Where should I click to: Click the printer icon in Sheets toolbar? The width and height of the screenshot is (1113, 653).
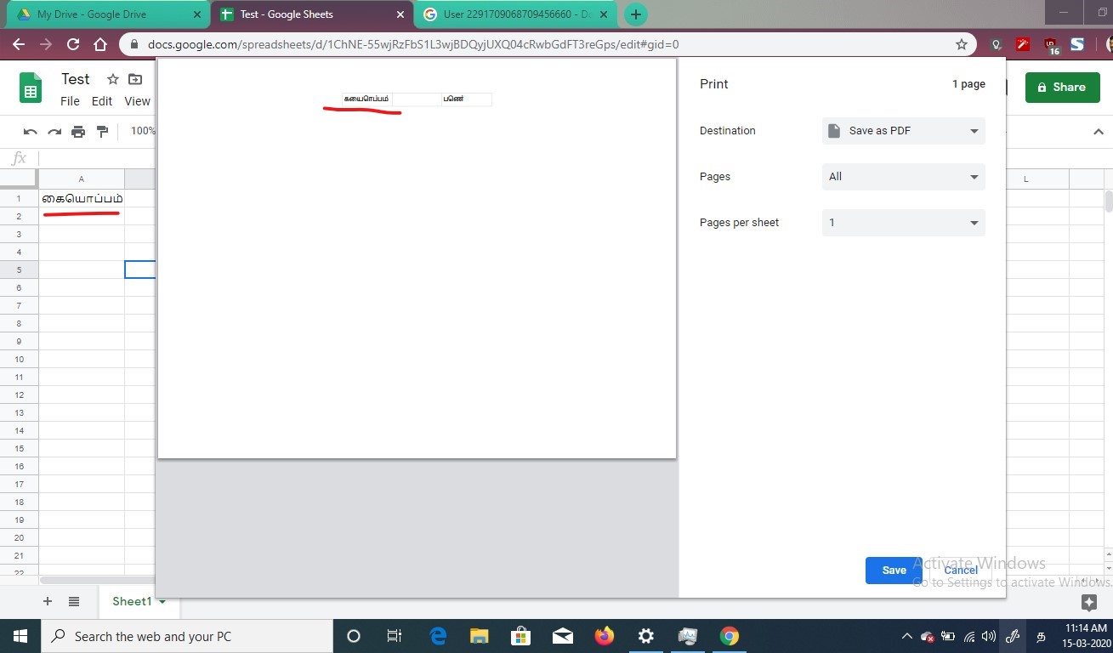click(78, 131)
